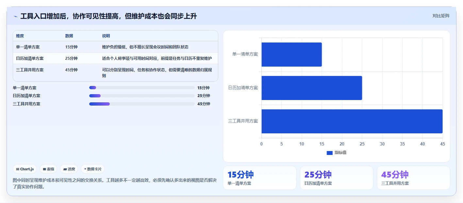463x203 pixels.
Task: Click the 维度 table column header
Action: (20, 36)
